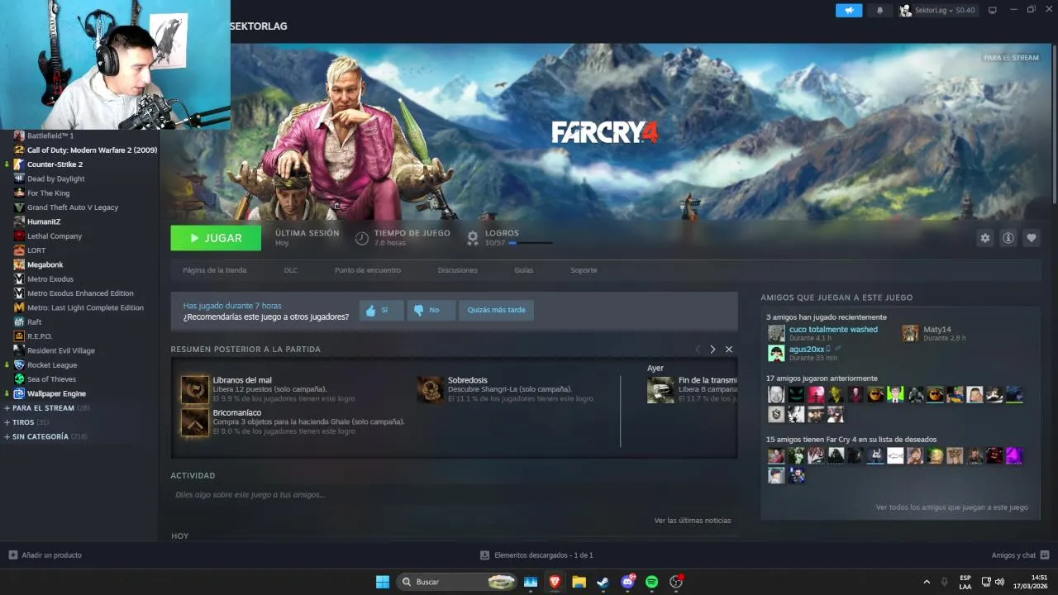Select Megabonk in the library list
1058x595 pixels.
pos(45,264)
